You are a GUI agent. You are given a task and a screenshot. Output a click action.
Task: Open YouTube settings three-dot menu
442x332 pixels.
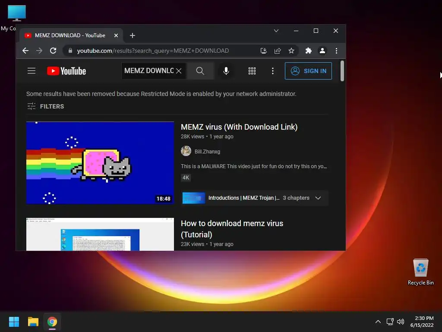273,71
